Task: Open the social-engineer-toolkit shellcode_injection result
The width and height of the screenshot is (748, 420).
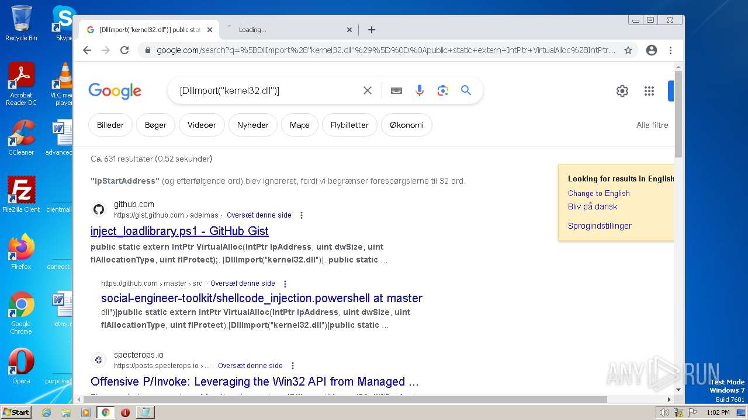Action: (x=262, y=298)
